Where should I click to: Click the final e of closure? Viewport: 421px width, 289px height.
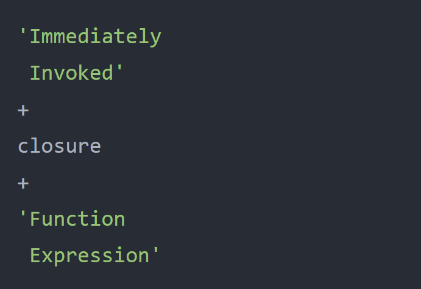(95, 147)
